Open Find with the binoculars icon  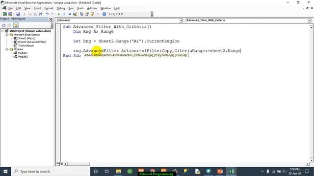pyautogui.click(x=40, y=14)
